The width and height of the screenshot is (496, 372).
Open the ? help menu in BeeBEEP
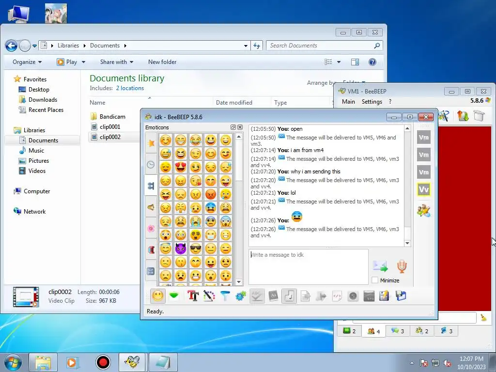(390, 102)
